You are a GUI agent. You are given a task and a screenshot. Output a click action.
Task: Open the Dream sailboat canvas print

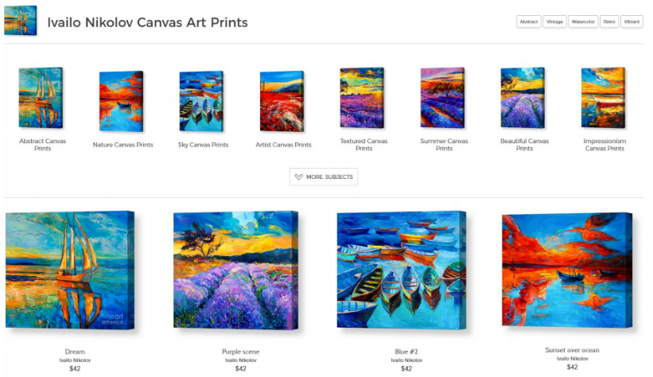point(70,270)
